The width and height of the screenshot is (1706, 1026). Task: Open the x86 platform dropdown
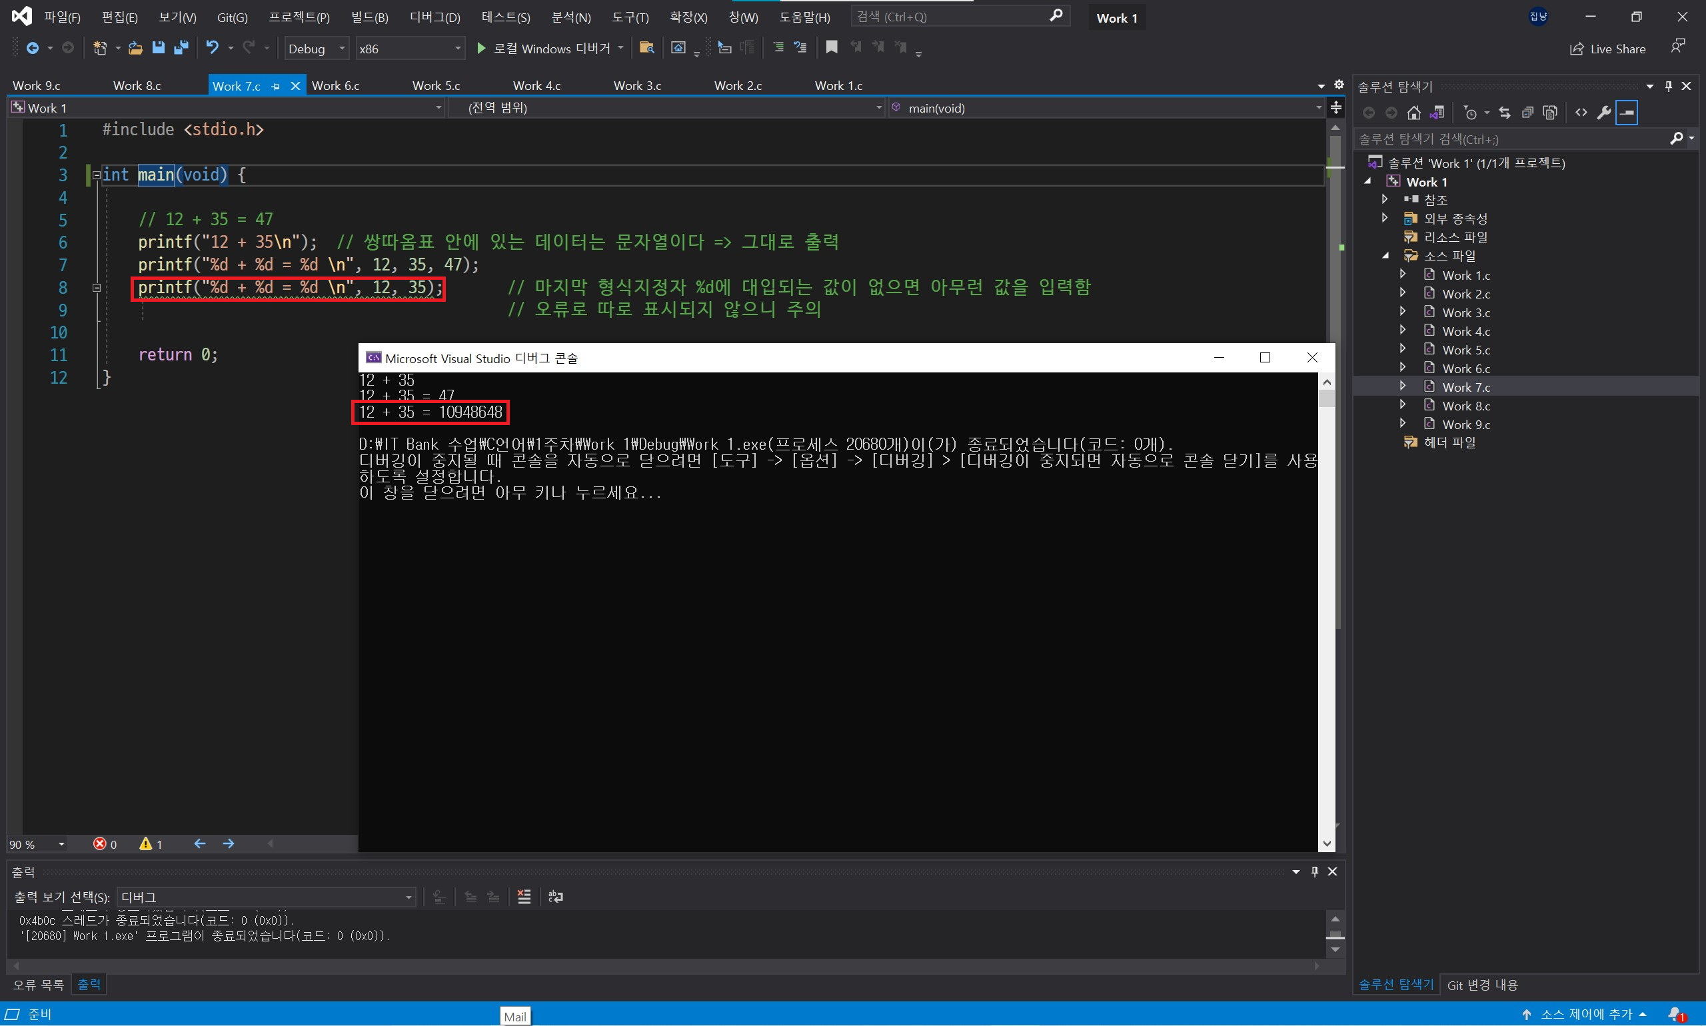tap(409, 49)
